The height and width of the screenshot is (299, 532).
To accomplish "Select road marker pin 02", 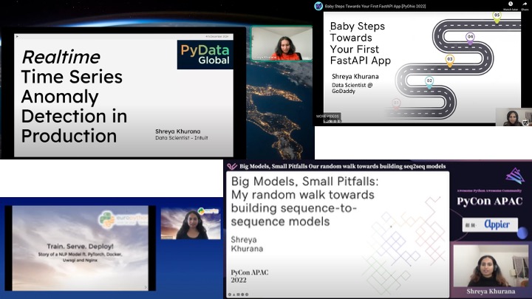I will tap(429, 82).
